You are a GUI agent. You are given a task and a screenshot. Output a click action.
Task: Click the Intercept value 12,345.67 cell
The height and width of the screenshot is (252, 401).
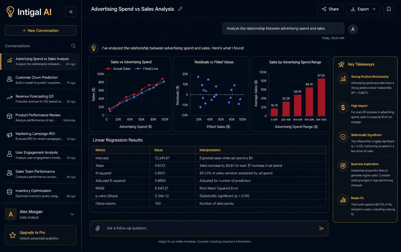[172, 158]
